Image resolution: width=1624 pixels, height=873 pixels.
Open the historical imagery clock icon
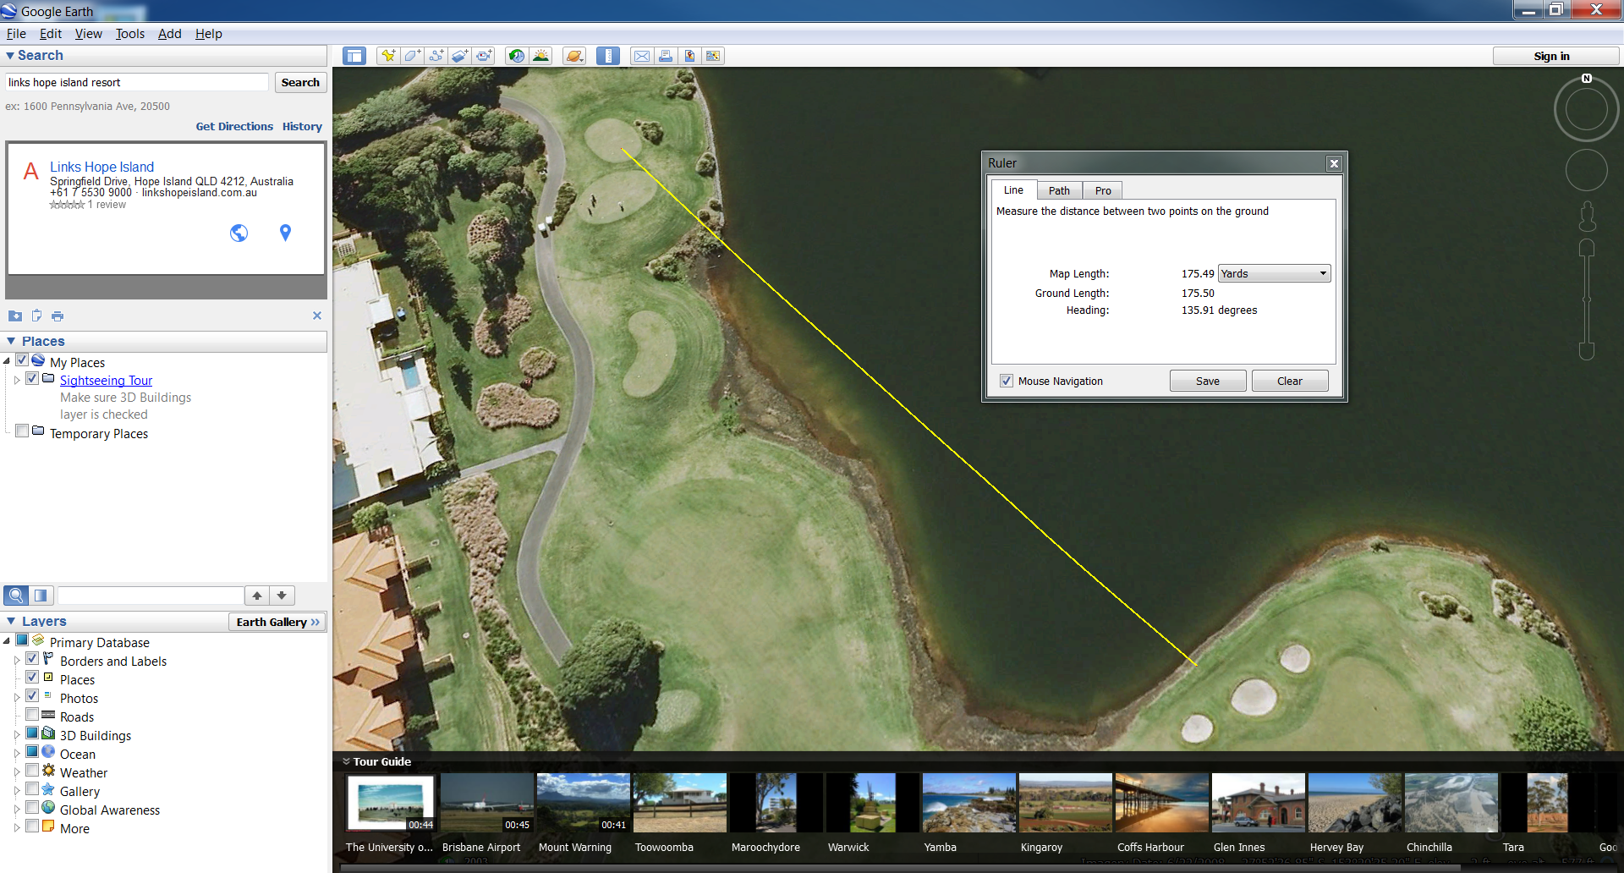click(516, 56)
